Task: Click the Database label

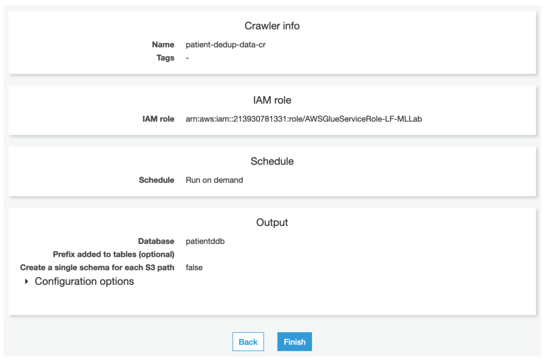Action: point(156,241)
